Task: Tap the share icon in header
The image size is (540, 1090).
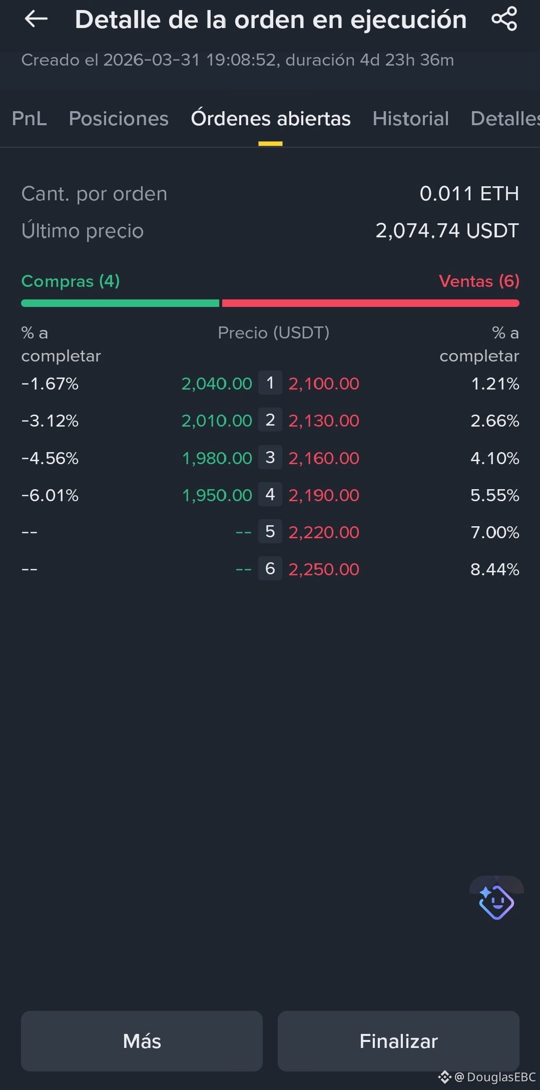Action: (504, 19)
